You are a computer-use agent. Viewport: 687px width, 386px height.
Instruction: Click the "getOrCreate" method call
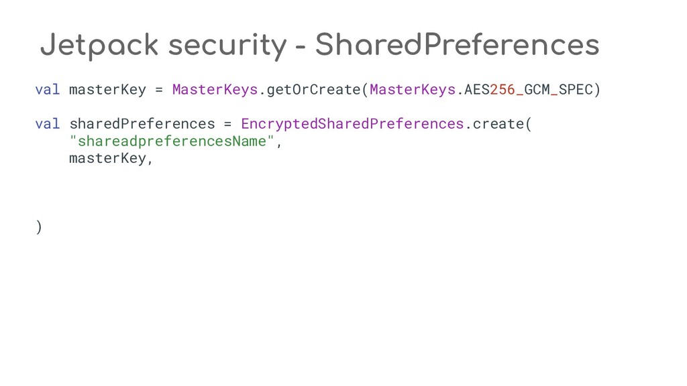tap(314, 89)
